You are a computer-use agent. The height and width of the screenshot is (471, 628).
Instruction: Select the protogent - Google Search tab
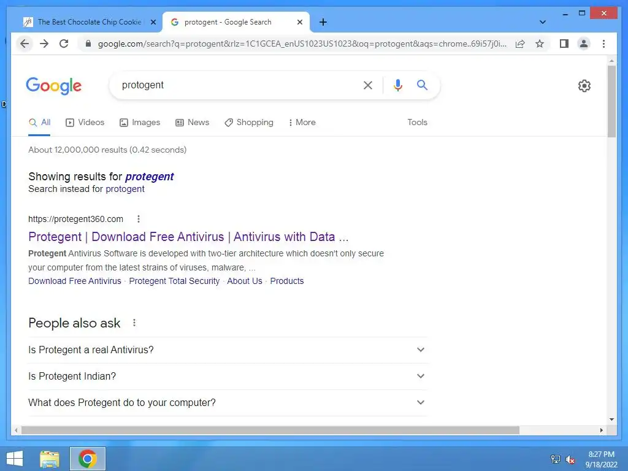tap(228, 22)
